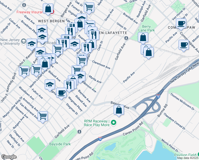Open the coffee cup marker over the Communipaw label
The image size is (199, 160).
pyautogui.click(x=181, y=24)
